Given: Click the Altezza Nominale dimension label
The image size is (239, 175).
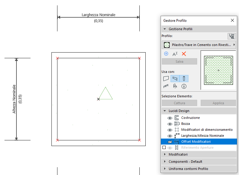Looking at the screenshot, I should [x=14, y=99].
